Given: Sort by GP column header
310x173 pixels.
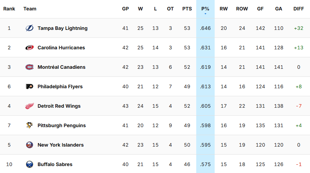Looking at the screenshot, I should coord(125,9).
